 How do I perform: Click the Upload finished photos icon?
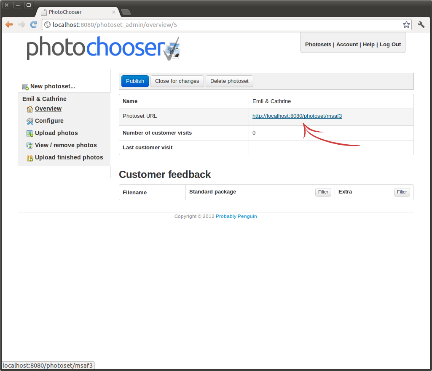tap(30, 158)
